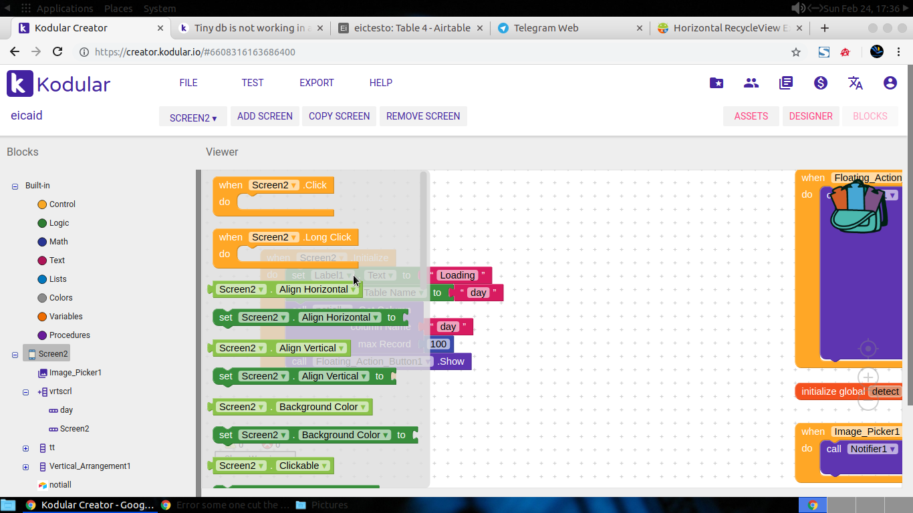Collapse the Built-in blocks tree
The width and height of the screenshot is (913, 513).
(15, 186)
